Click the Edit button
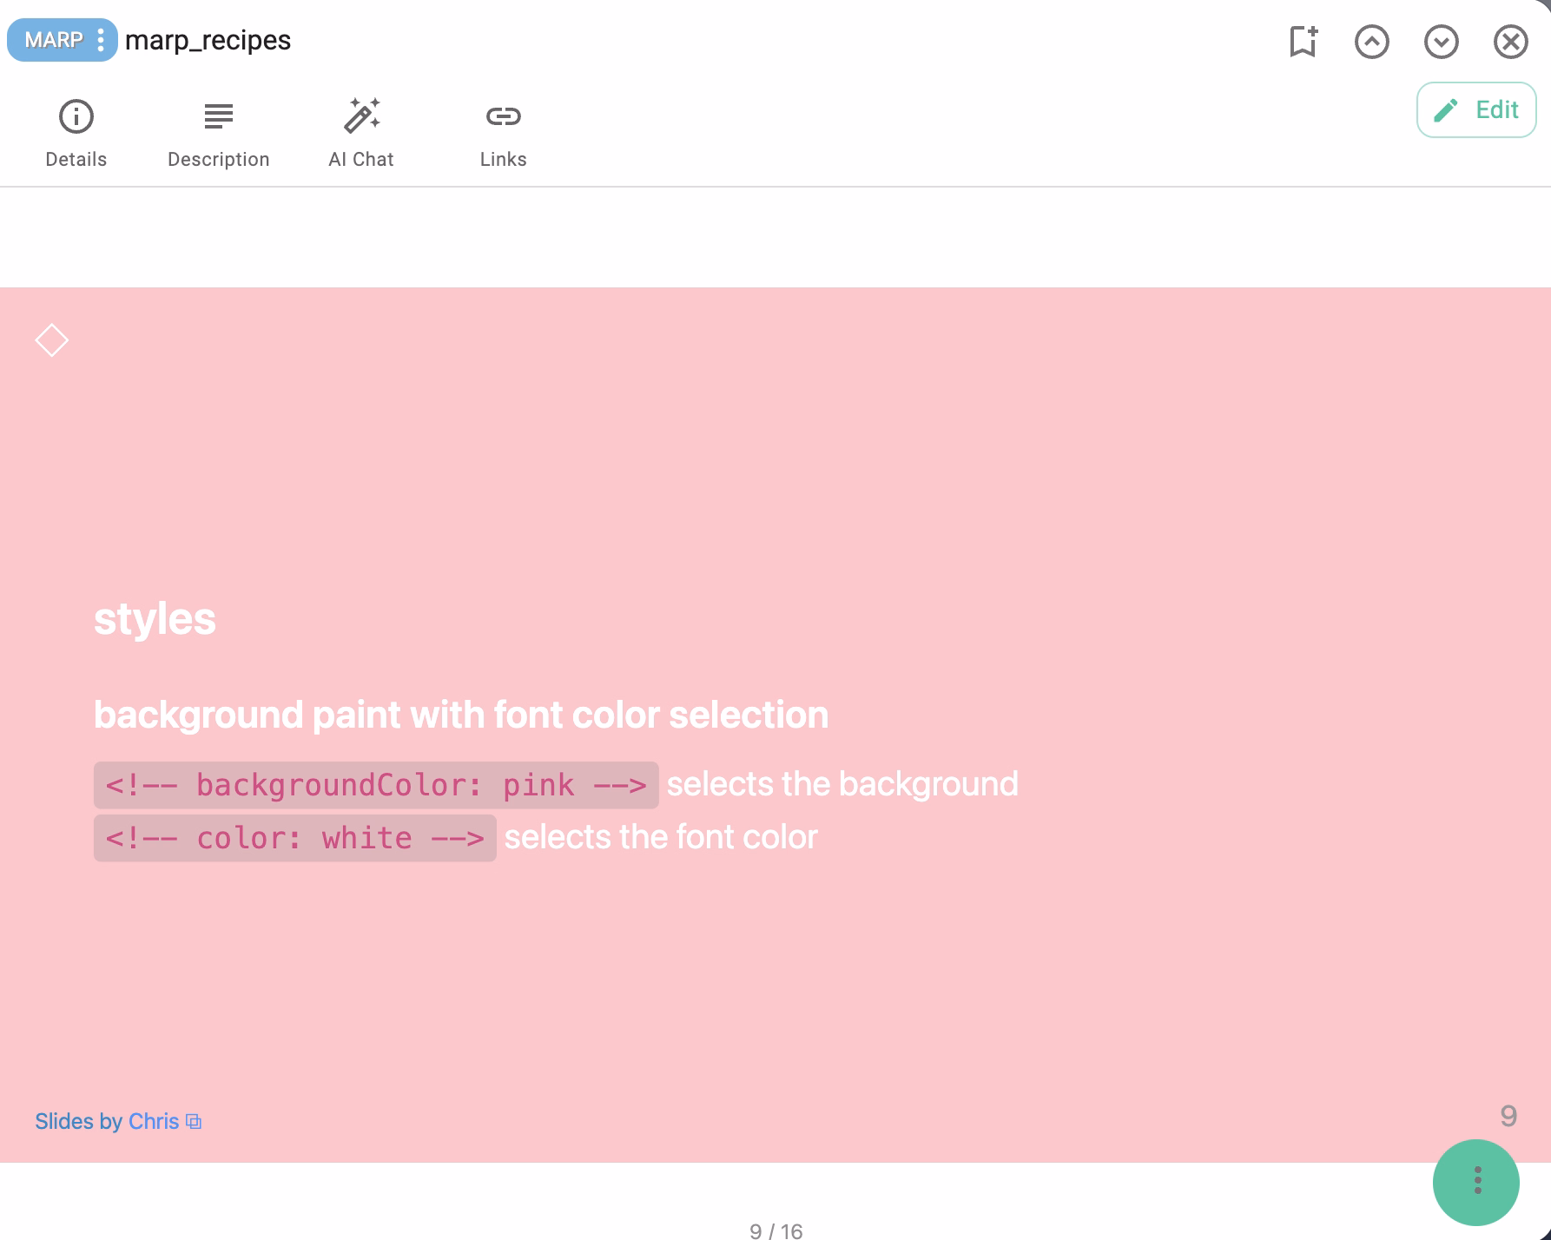This screenshot has width=1551, height=1240. coord(1475,109)
